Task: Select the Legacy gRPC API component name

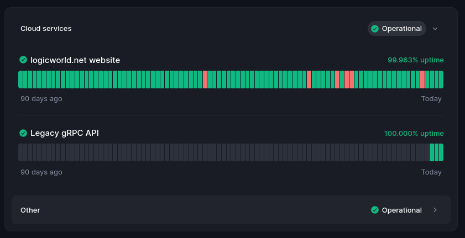Action: [x=65, y=133]
